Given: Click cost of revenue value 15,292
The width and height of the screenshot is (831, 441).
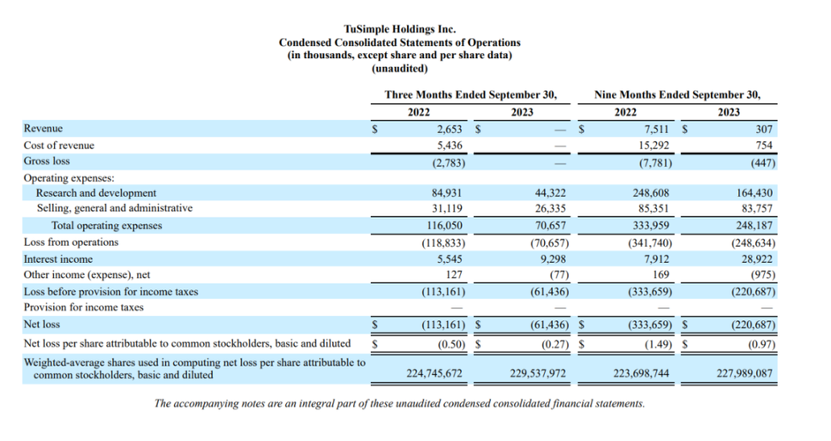Looking at the screenshot, I should tap(654, 146).
